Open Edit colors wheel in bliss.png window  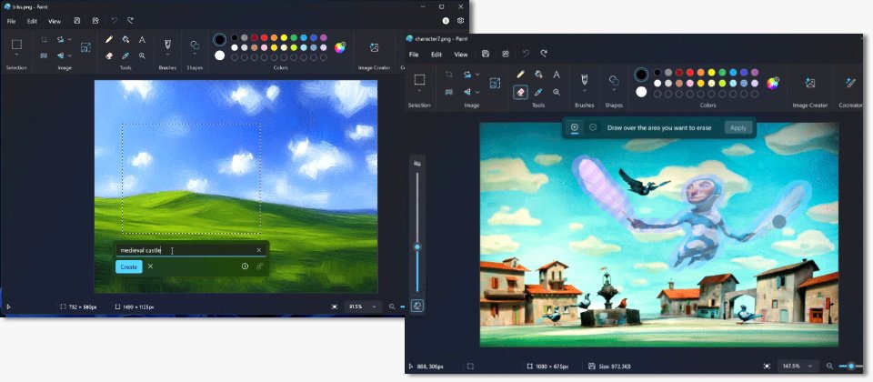[x=339, y=47]
